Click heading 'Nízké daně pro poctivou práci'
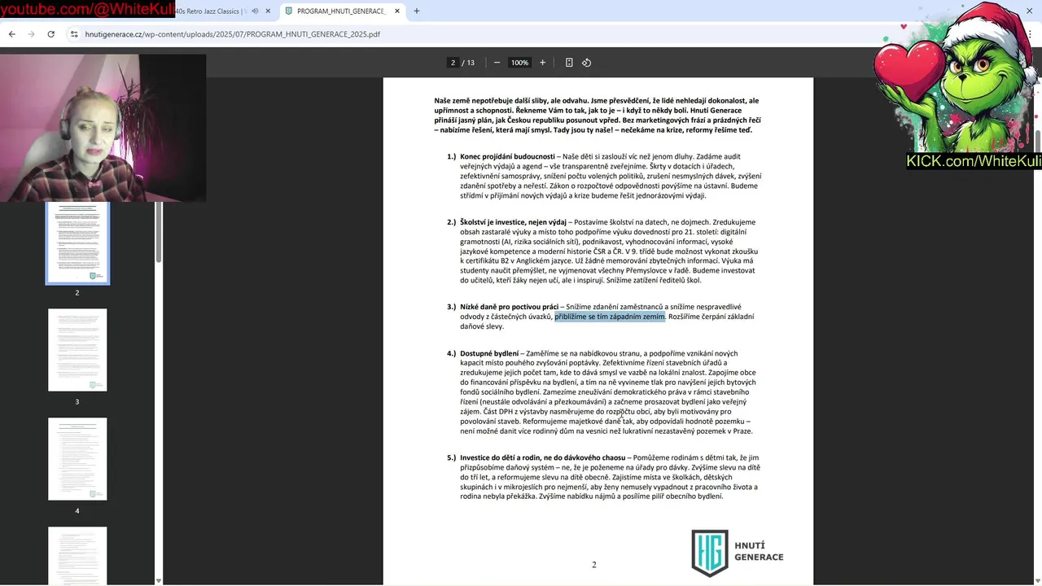The image size is (1042, 586). 509,307
